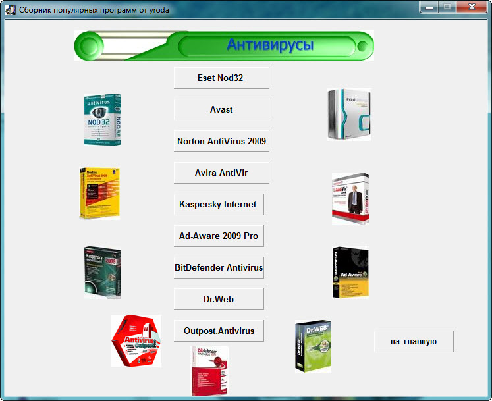Click the Outpost.Antivirus button
492x401 pixels.
tap(219, 331)
